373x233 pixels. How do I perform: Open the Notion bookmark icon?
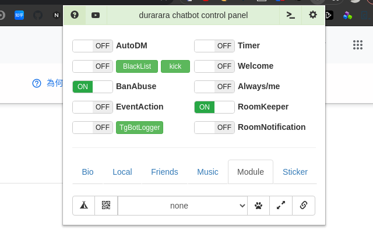click(57, 16)
